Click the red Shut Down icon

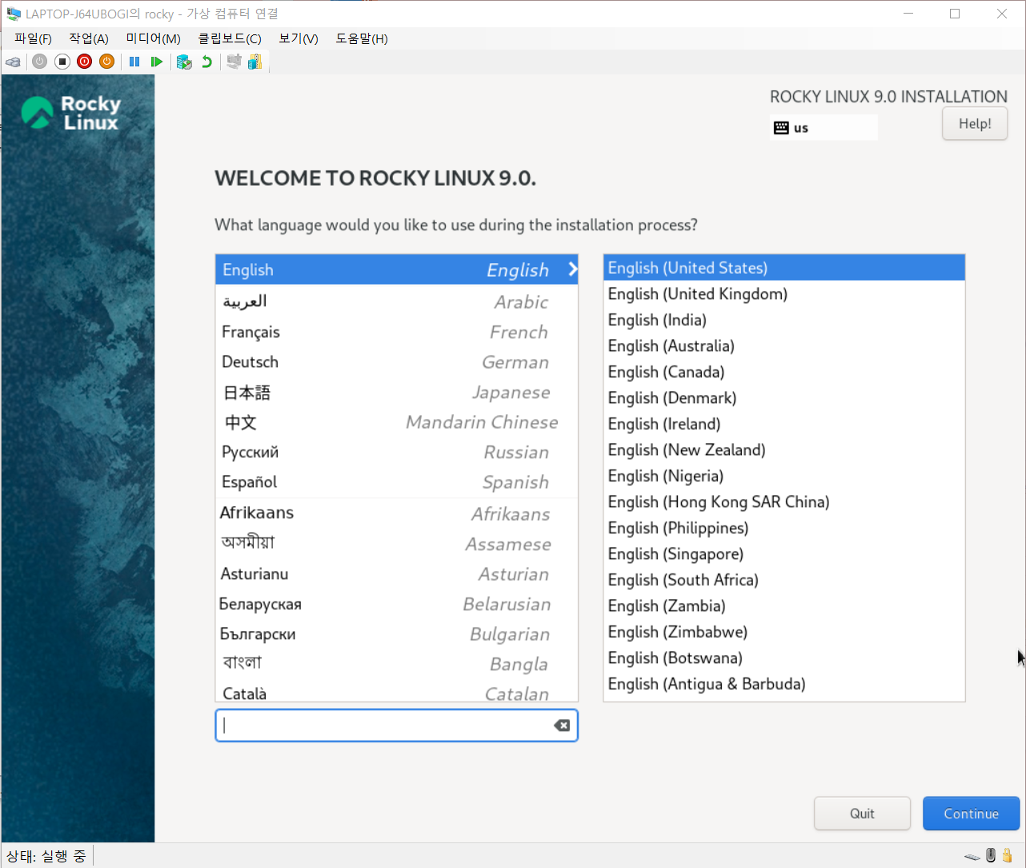point(84,62)
